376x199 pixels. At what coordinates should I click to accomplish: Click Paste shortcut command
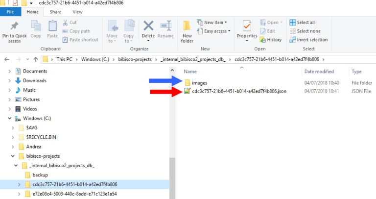coord(80,40)
